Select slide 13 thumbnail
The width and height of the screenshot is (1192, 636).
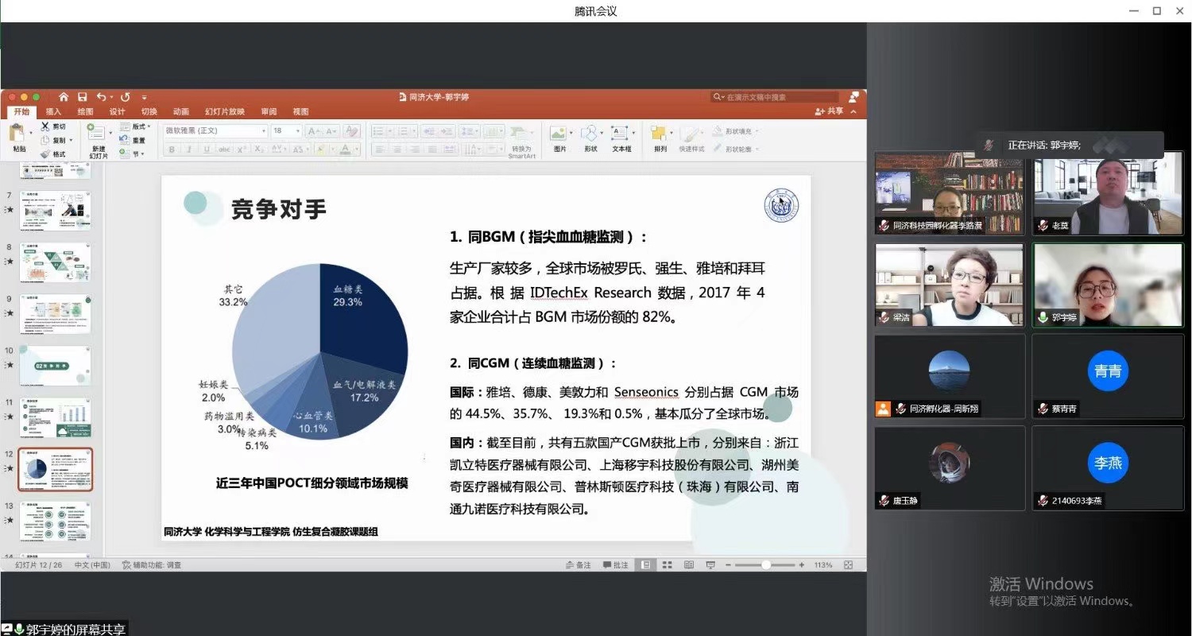click(x=55, y=522)
